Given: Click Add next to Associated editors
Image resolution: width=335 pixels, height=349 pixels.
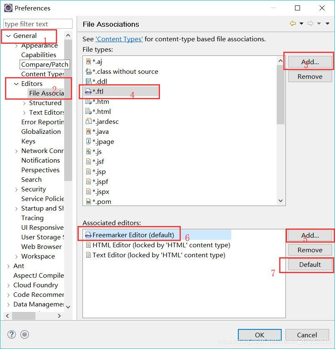Looking at the screenshot, I should tap(310, 235).
